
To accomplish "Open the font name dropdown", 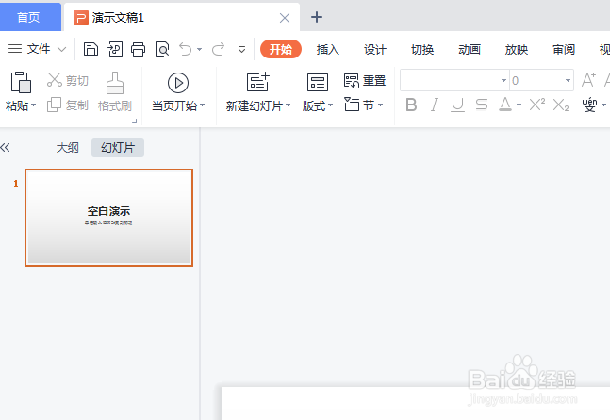I will pos(503,80).
